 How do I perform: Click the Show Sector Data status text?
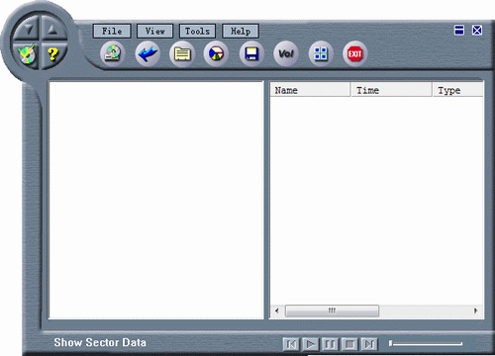pos(100,342)
